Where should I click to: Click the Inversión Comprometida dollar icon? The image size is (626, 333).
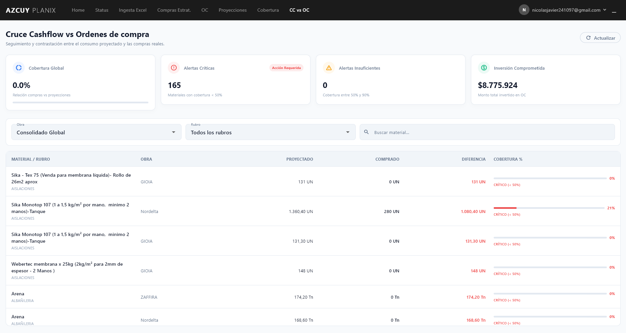[x=484, y=68]
